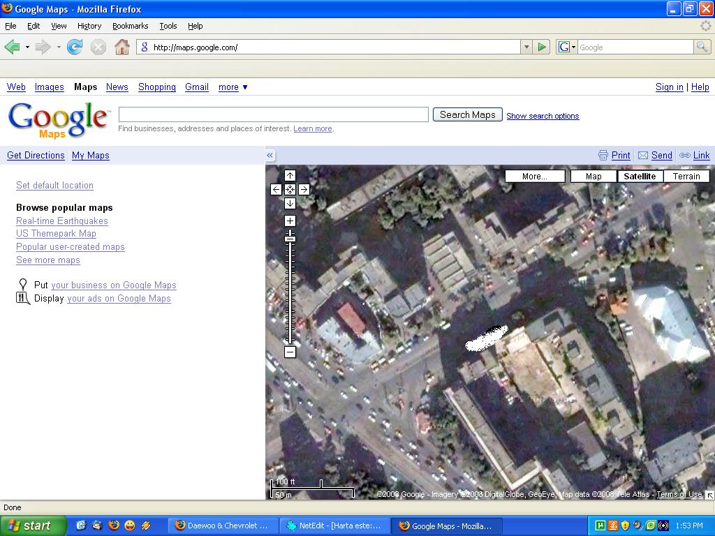
Task: Pan the map up with arrow button
Action: (x=290, y=176)
